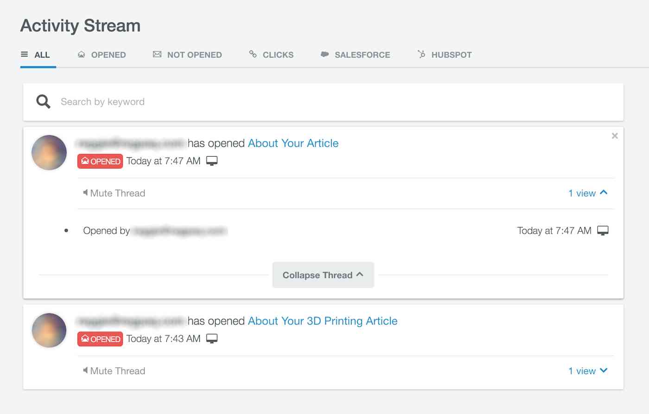Image resolution: width=649 pixels, height=414 pixels.
Task: Switch to the HUBSPOT tab
Action: pos(445,55)
